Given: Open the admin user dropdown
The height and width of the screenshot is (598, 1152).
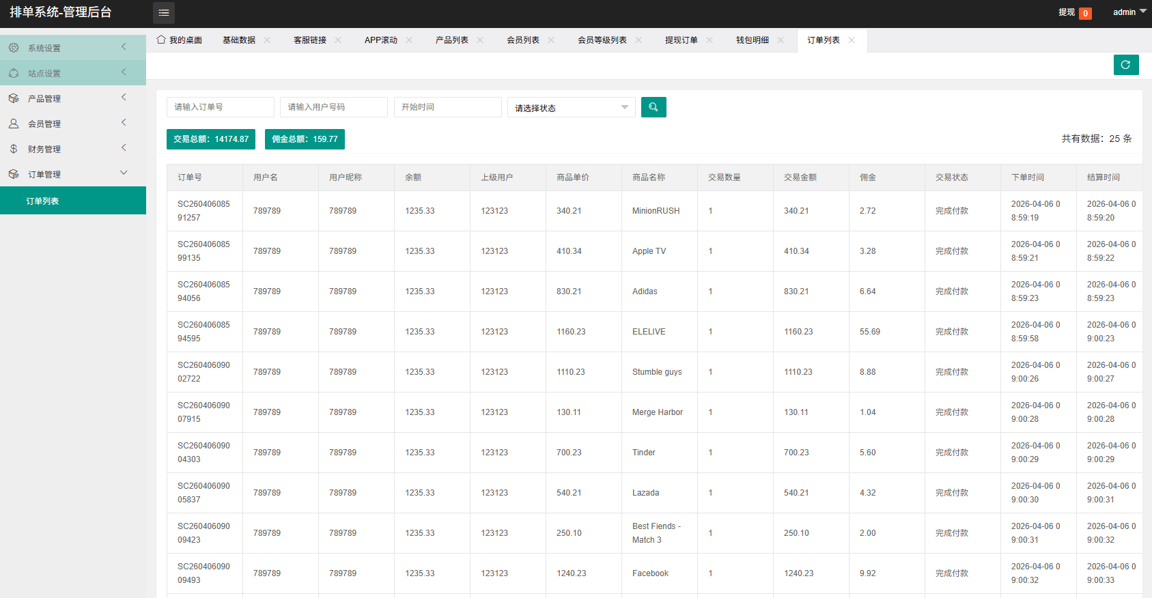Looking at the screenshot, I should click(x=1129, y=12).
